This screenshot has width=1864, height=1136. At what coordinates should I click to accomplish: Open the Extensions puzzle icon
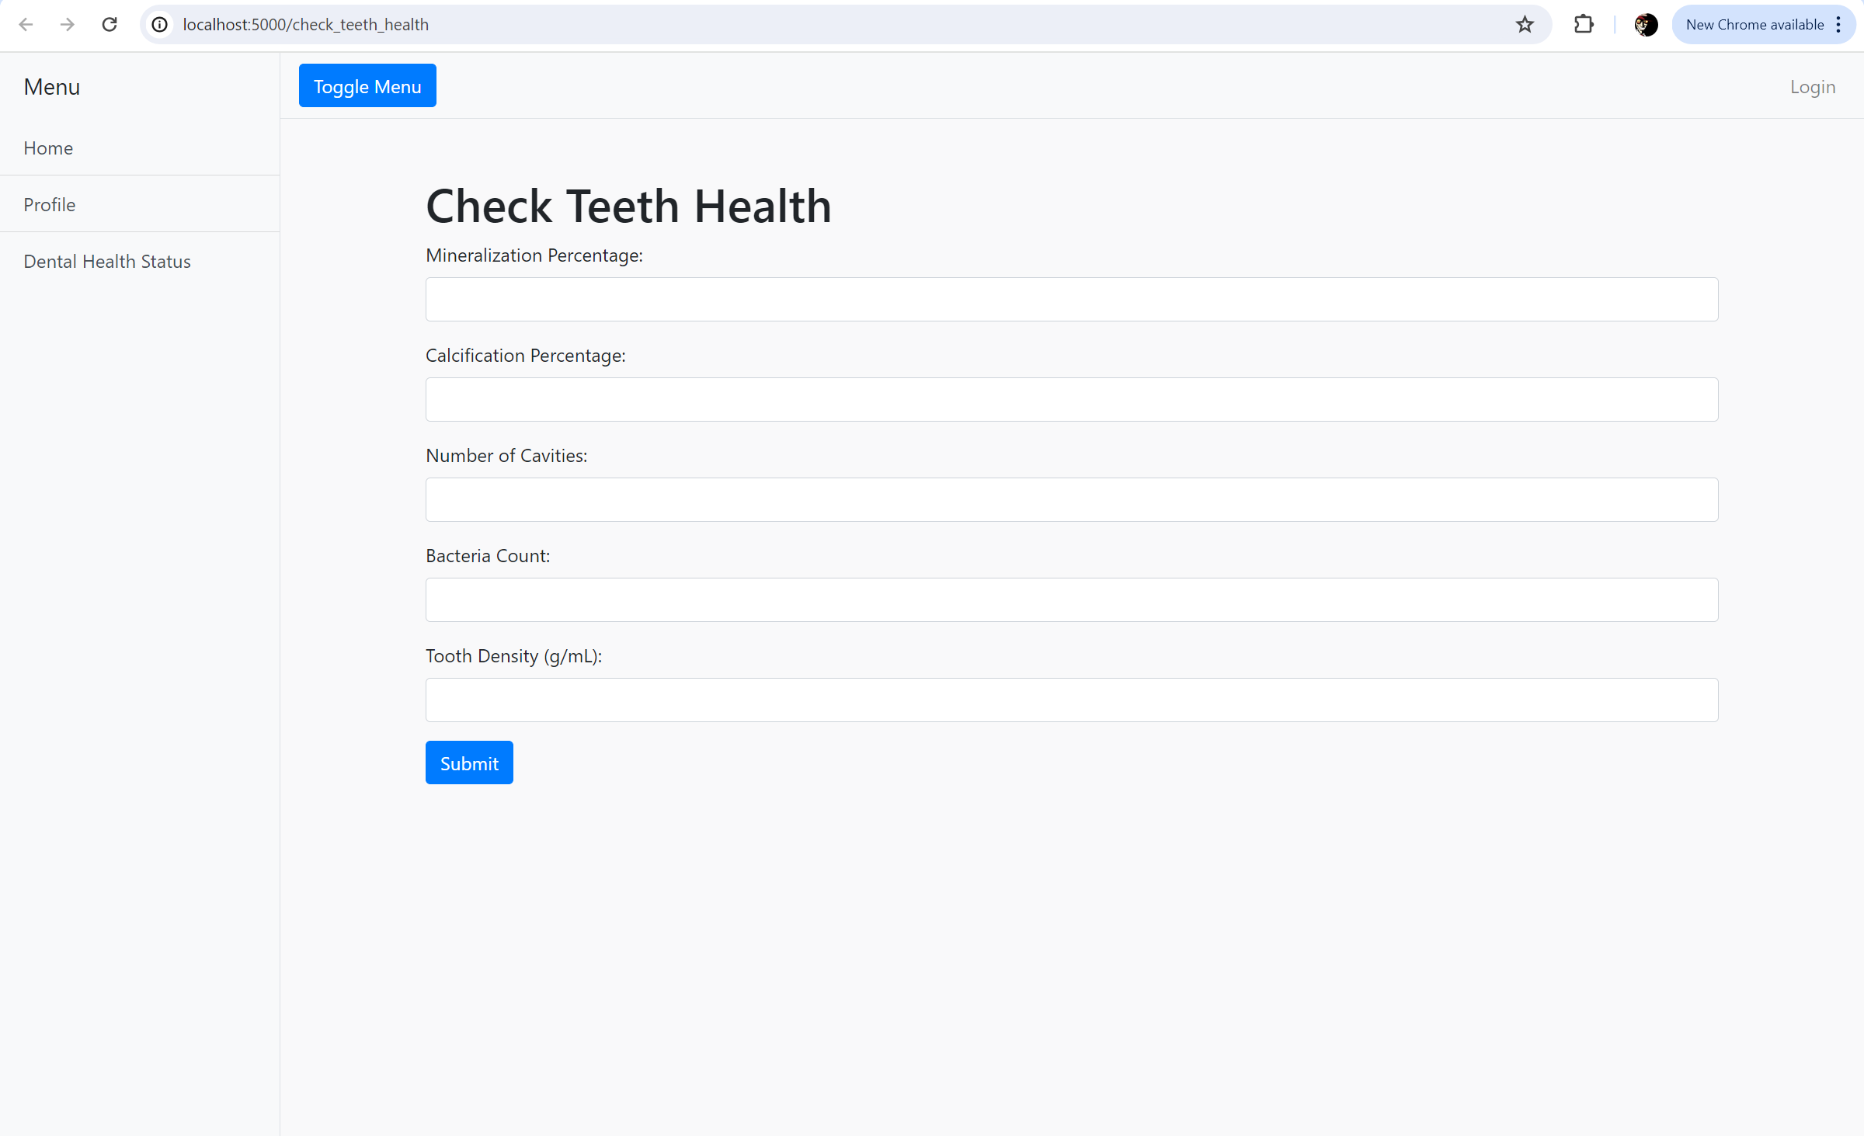point(1584,25)
